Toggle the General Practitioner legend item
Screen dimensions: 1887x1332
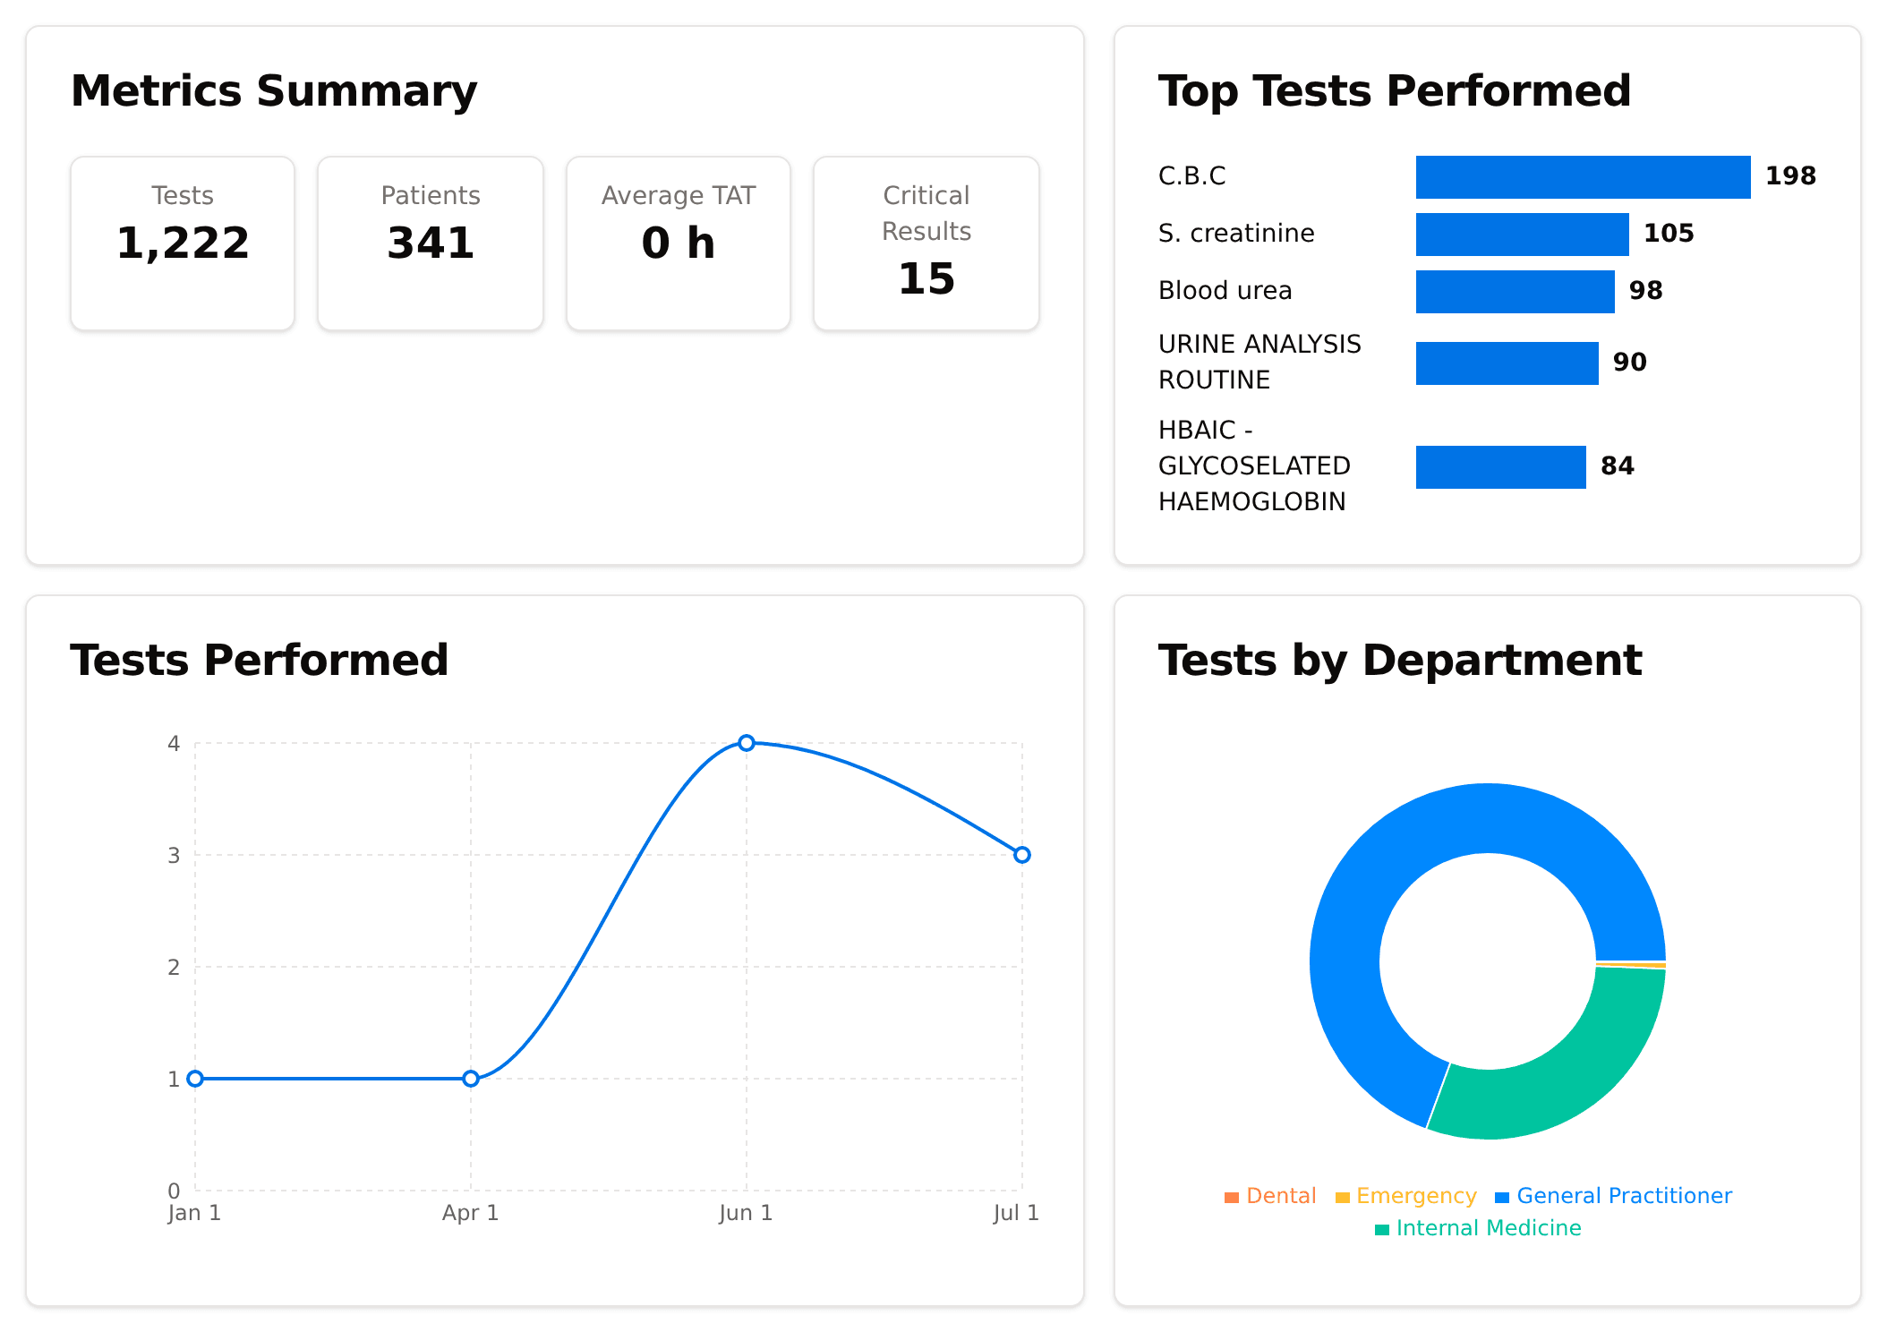(1614, 1196)
